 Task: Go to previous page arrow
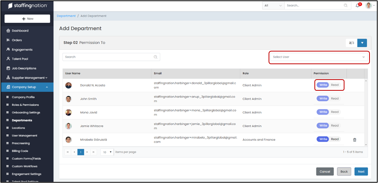coord(74,152)
